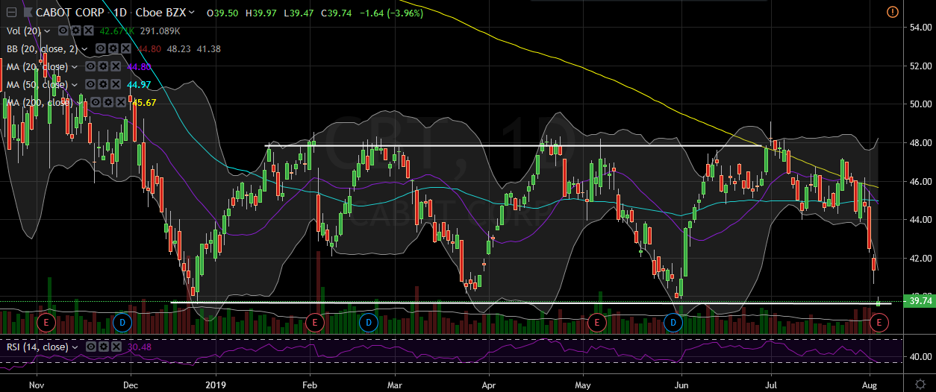Click the MA (50, close) indicator label

[x=36, y=84]
